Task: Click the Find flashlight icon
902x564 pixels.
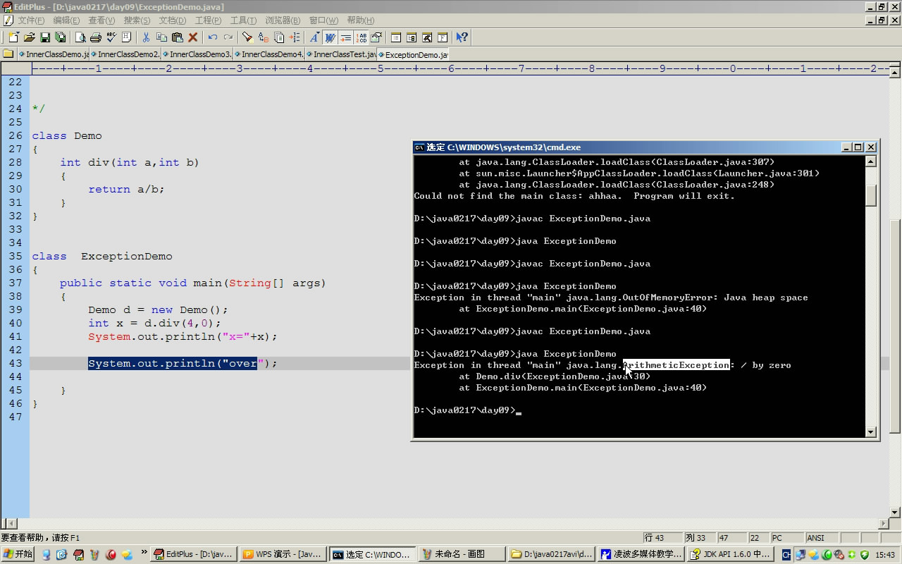Action: coord(247,37)
